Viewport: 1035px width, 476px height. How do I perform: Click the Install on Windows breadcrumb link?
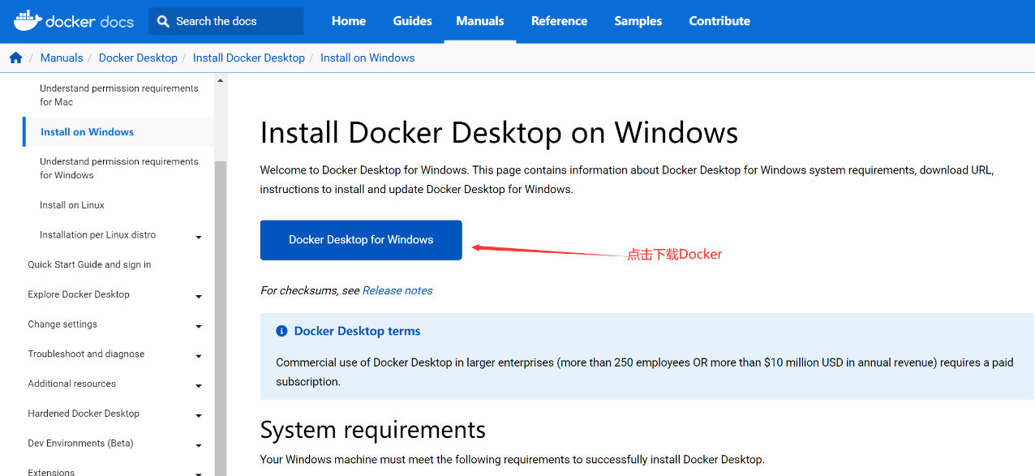point(367,58)
